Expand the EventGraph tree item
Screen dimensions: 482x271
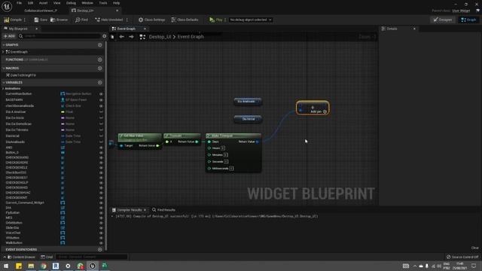coord(3,52)
